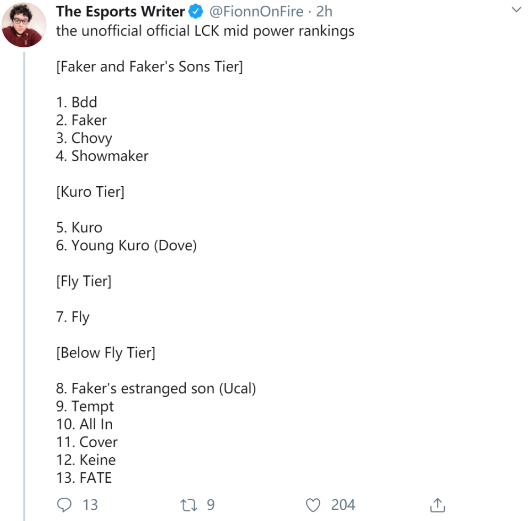Click the vertical thread line below the avatar

24,266
